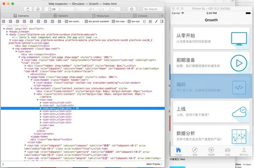Click the play circle icon on 前期准备
The image size is (254, 168).
coord(239,63)
